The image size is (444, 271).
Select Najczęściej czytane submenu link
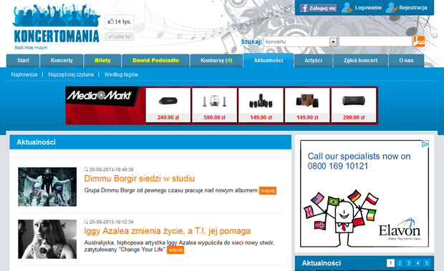(x=71, y=74)
